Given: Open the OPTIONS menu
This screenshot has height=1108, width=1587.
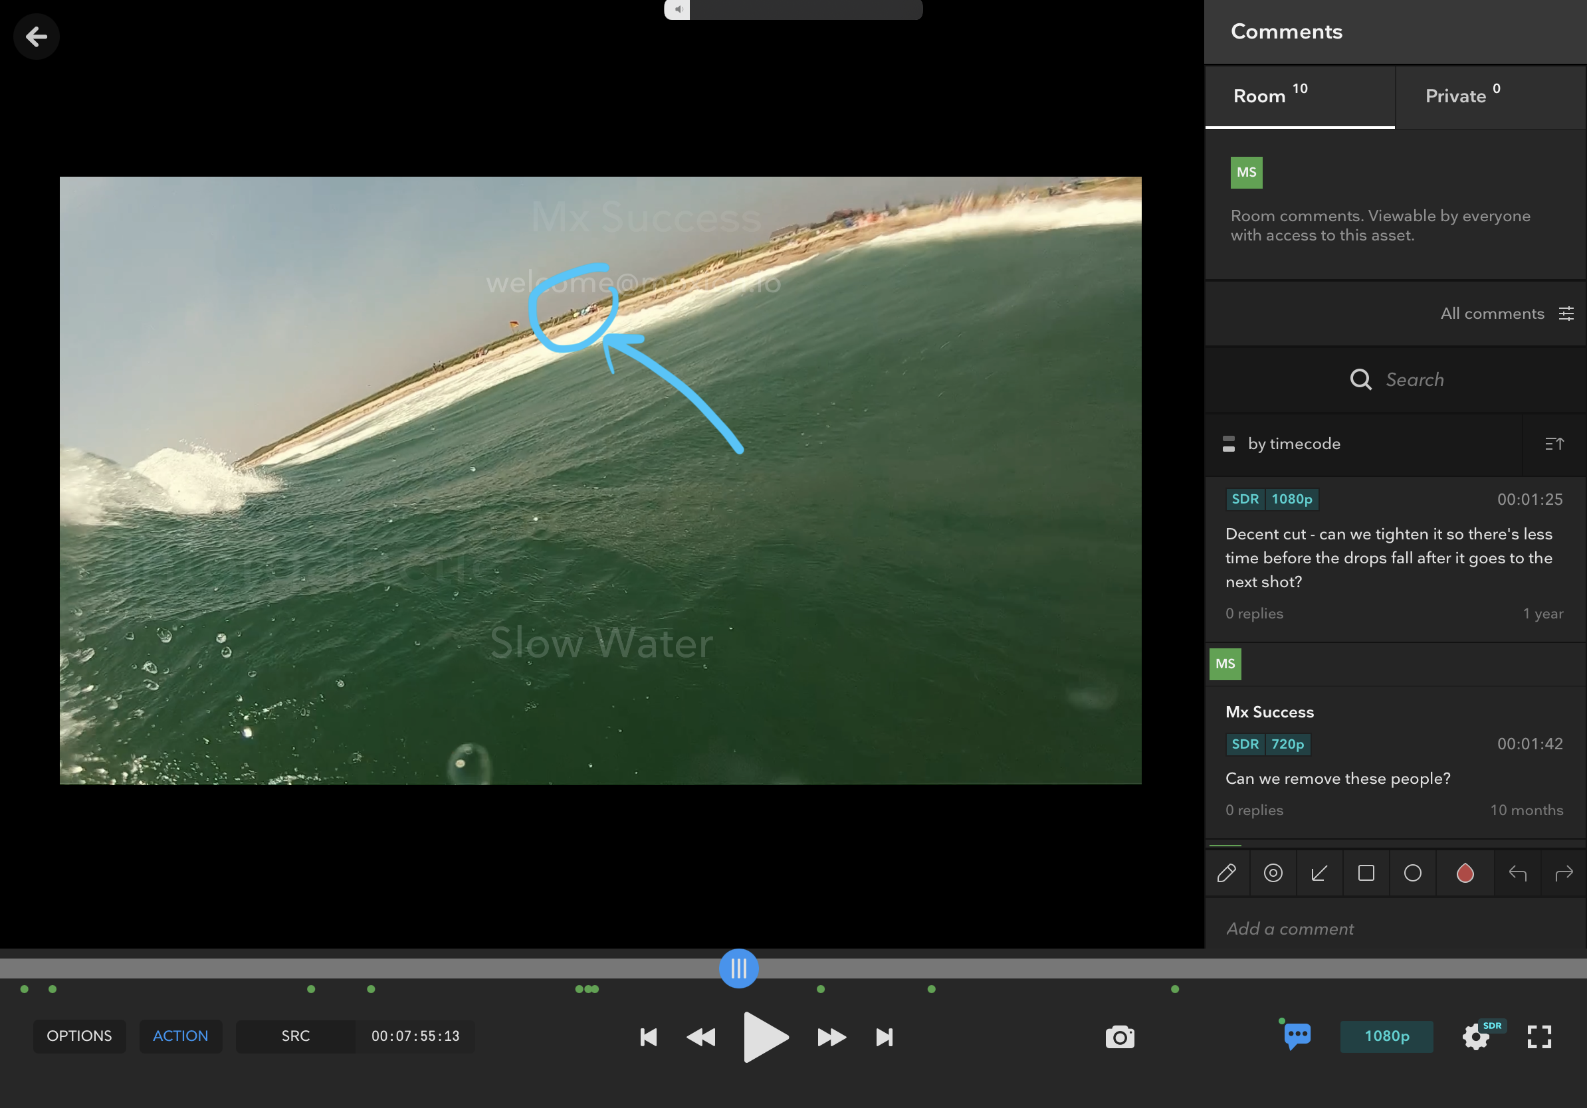Looking at the screenshot, I should point(79,1036).
